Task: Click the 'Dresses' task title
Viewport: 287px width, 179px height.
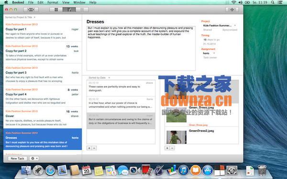Action: [95, 22]
